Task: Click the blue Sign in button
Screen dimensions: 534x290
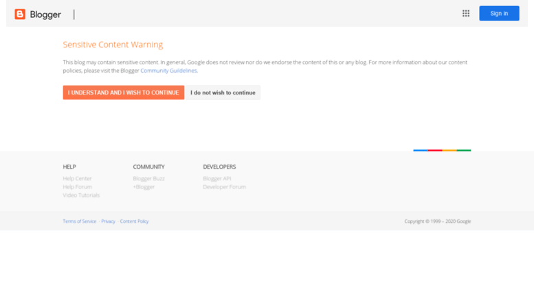Action: [x=499, y=14]
